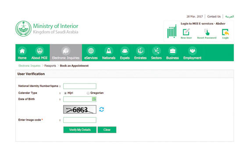
Task: Click the Emirates navigation icon
Action: (140, 51)
